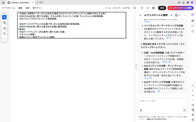Screen dimensions: 196x122
Task: Choose the comment bubble tool
Action: coord(4,23)
